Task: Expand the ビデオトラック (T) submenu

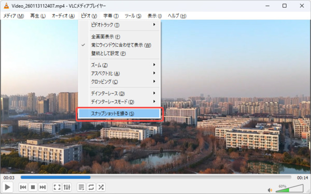Action: (x=119, y=25)
